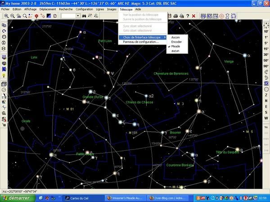The height and width of the screenshot is (202, 270).
Task: Click the curved arrow icon in left sidebar
Action: coord(4,31)
